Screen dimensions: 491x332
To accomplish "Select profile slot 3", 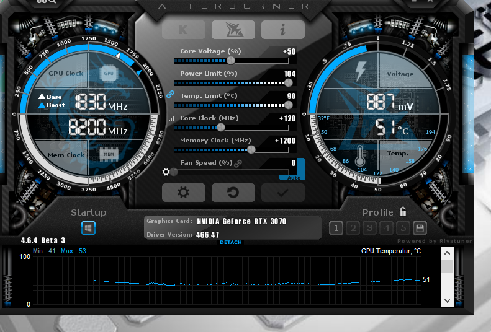I will (x=370, y=229).
